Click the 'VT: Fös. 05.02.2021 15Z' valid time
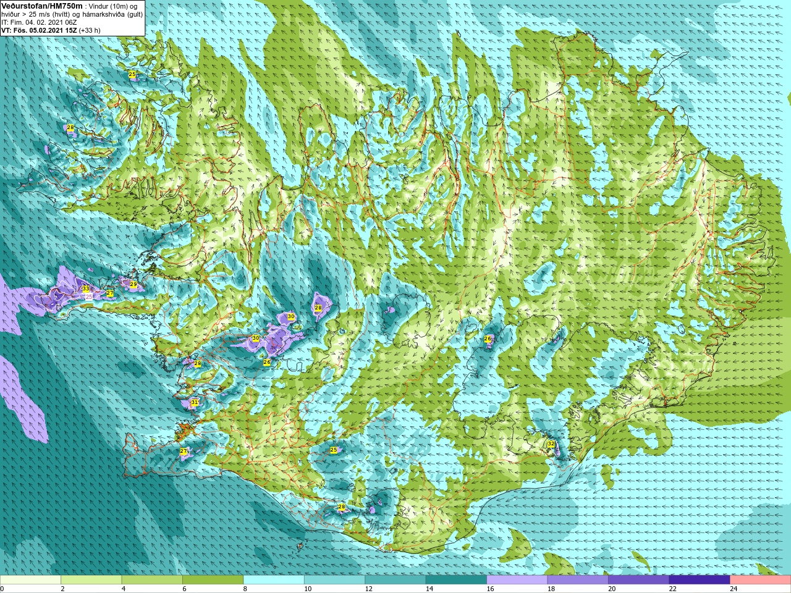The width and height of the screenshot is (791, 593). click(x=40, y=30)
